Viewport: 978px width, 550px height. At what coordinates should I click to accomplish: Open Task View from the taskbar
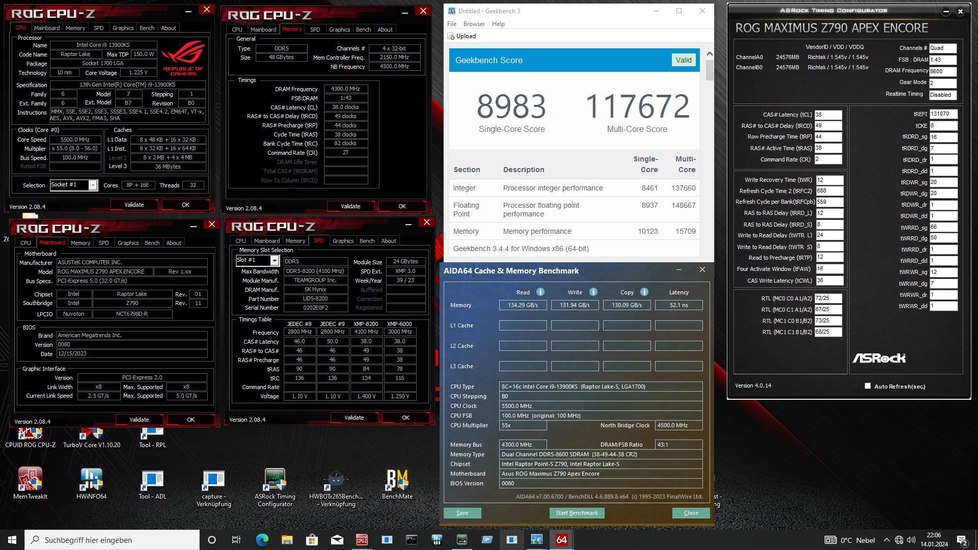pos(236,540)
